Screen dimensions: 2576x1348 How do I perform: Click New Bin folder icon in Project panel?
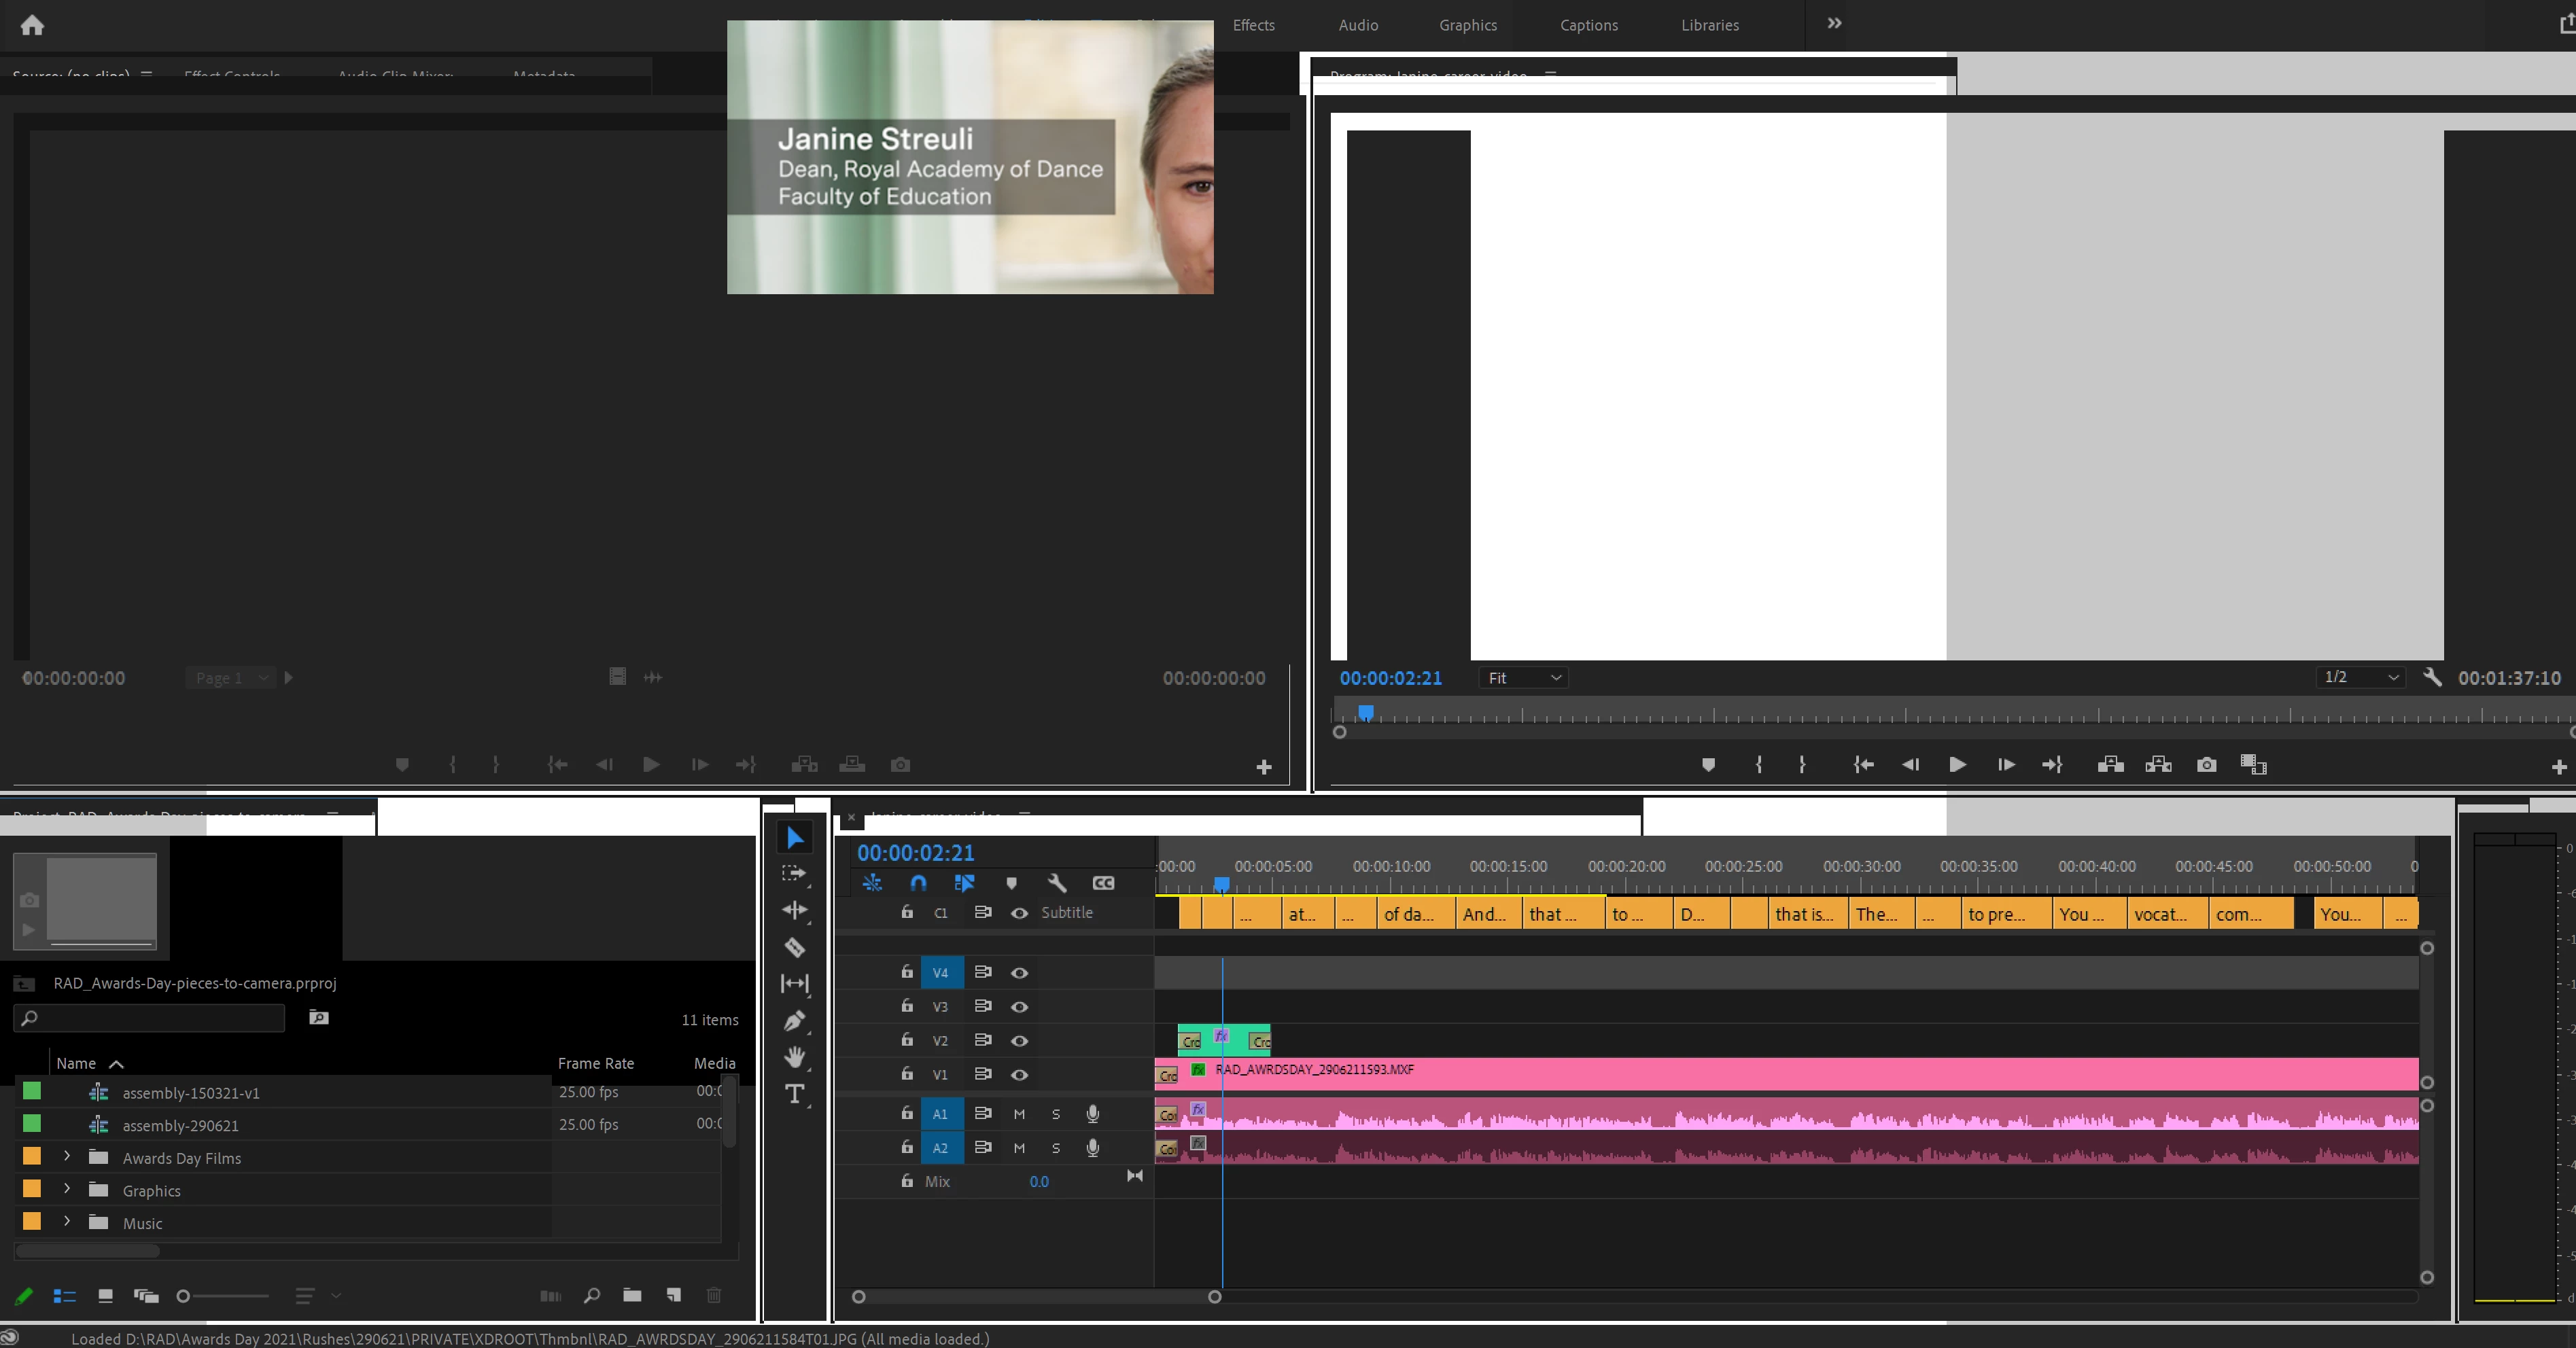[632, 1295]
